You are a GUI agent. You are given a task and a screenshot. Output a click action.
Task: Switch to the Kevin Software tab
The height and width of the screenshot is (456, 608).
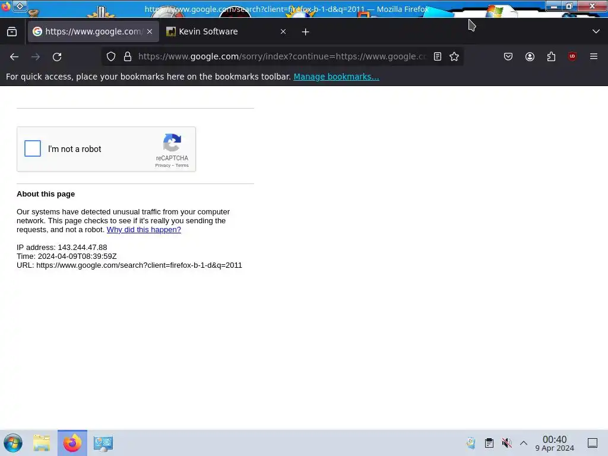pyautogui.click(x=227, y=31)
